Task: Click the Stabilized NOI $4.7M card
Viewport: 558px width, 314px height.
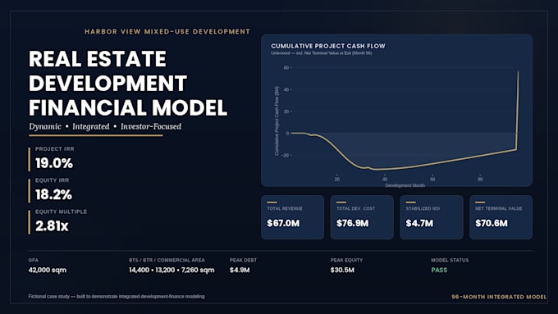Action: click(x=432, y=217)
